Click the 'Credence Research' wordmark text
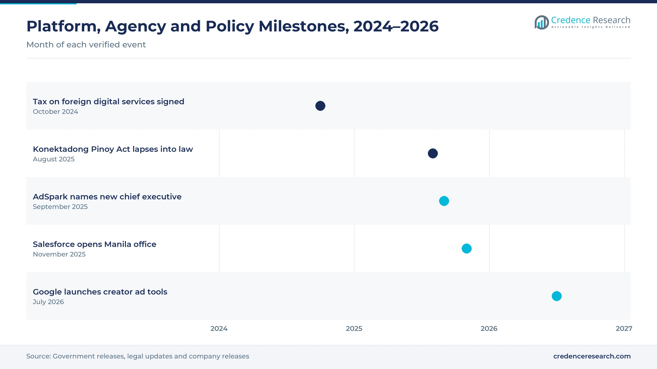The width and height of the screenshot is (657, 369). (x=590, y=20)
